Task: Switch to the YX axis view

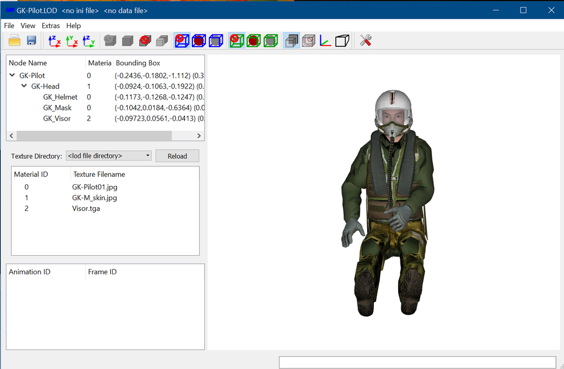Action: [72, 41]
